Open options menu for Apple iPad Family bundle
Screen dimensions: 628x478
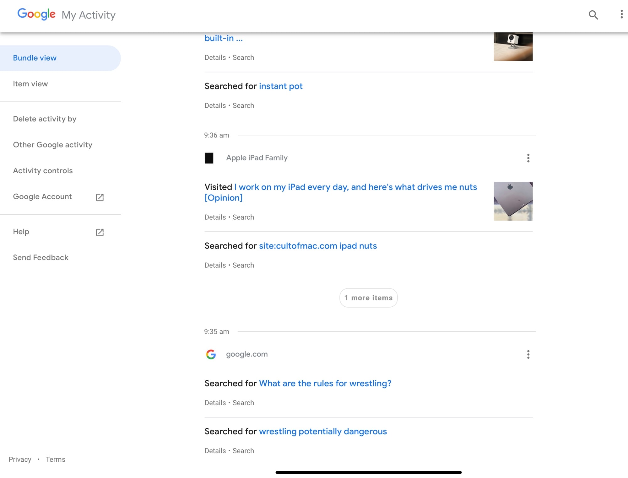(x=528, y=158)
